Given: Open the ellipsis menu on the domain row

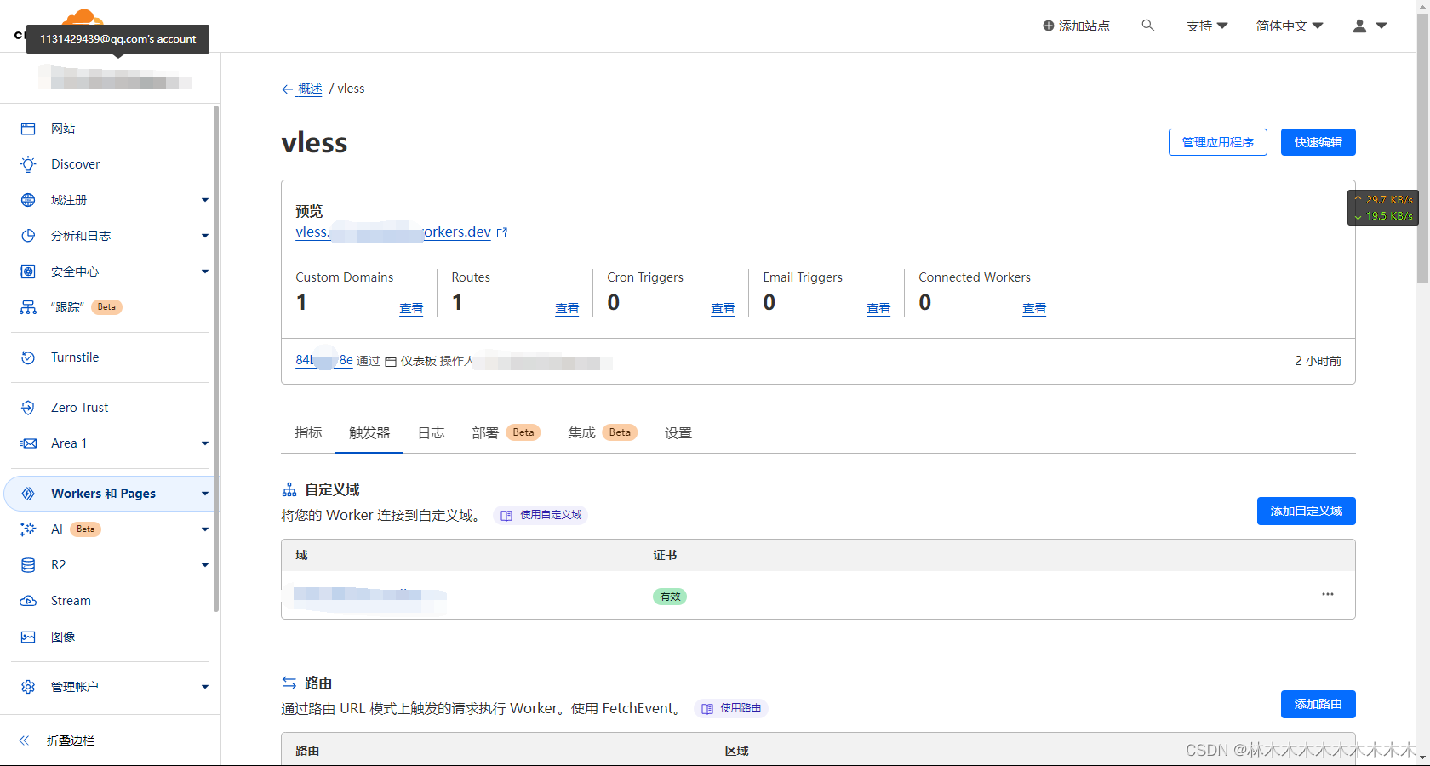Looking at the screenshot, I should coord(1326,594).
